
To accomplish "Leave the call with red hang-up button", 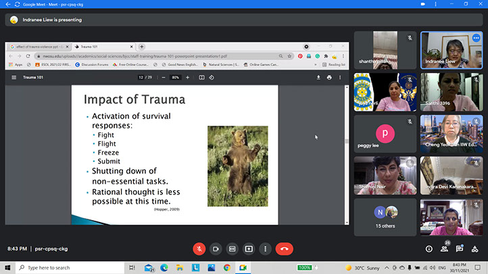I will pyautogui.click(x=284, y=248).
